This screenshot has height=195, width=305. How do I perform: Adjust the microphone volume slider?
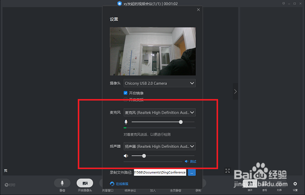click(x=163, y=122)
